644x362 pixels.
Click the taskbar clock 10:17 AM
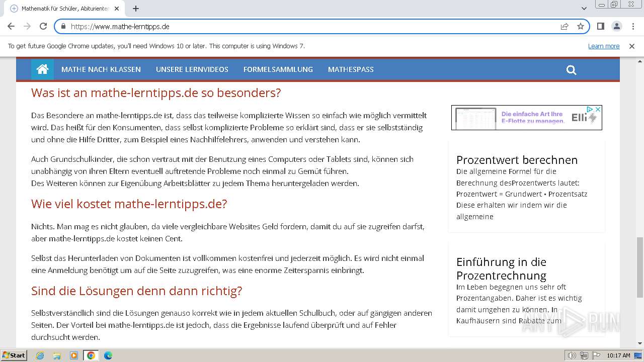point(618,355)
